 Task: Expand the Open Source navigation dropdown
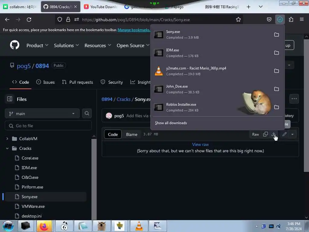[x=133, y=45]
